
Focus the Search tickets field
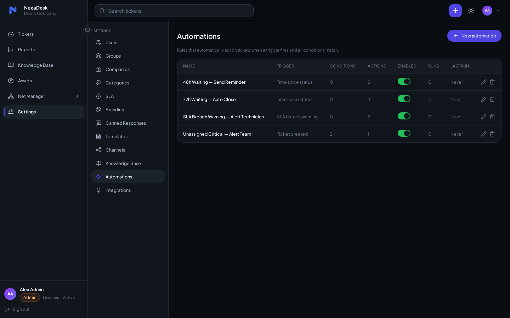pos(174,11)
